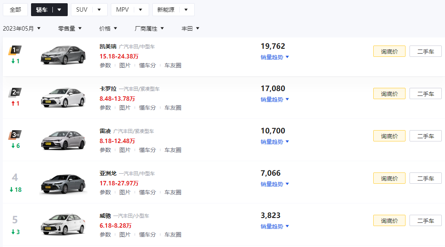Click 车友圈 link for 威驰
445x247 pixels.
click(x=173, y=235)
